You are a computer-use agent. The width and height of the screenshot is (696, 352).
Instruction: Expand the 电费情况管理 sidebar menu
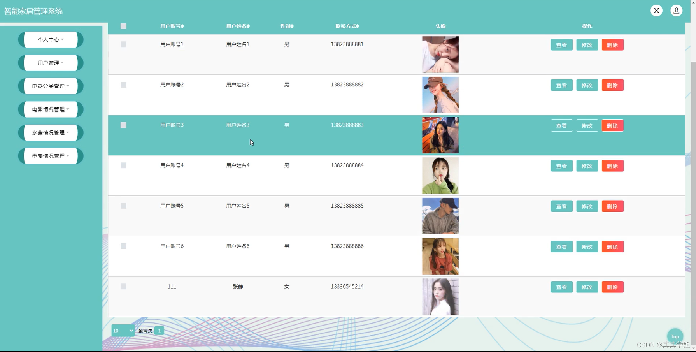[51, 156]
